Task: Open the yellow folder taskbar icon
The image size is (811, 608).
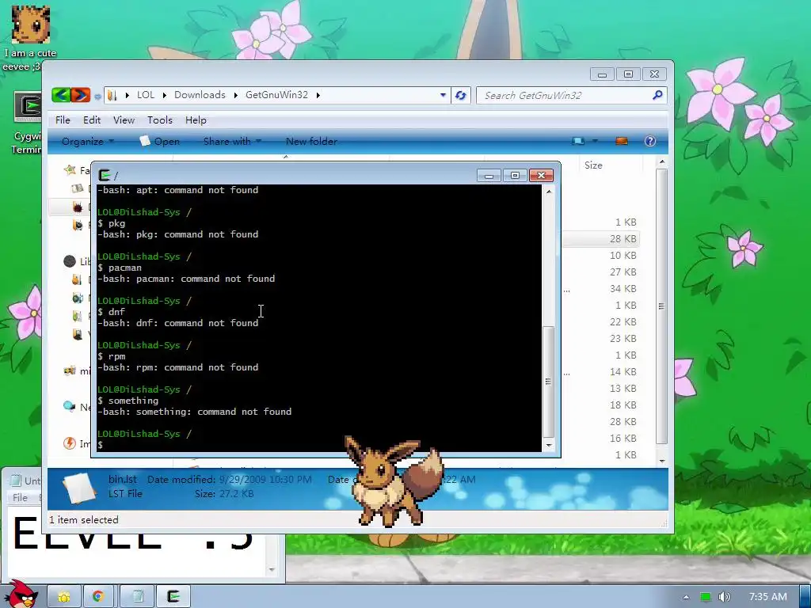Action: click(64, 597)
